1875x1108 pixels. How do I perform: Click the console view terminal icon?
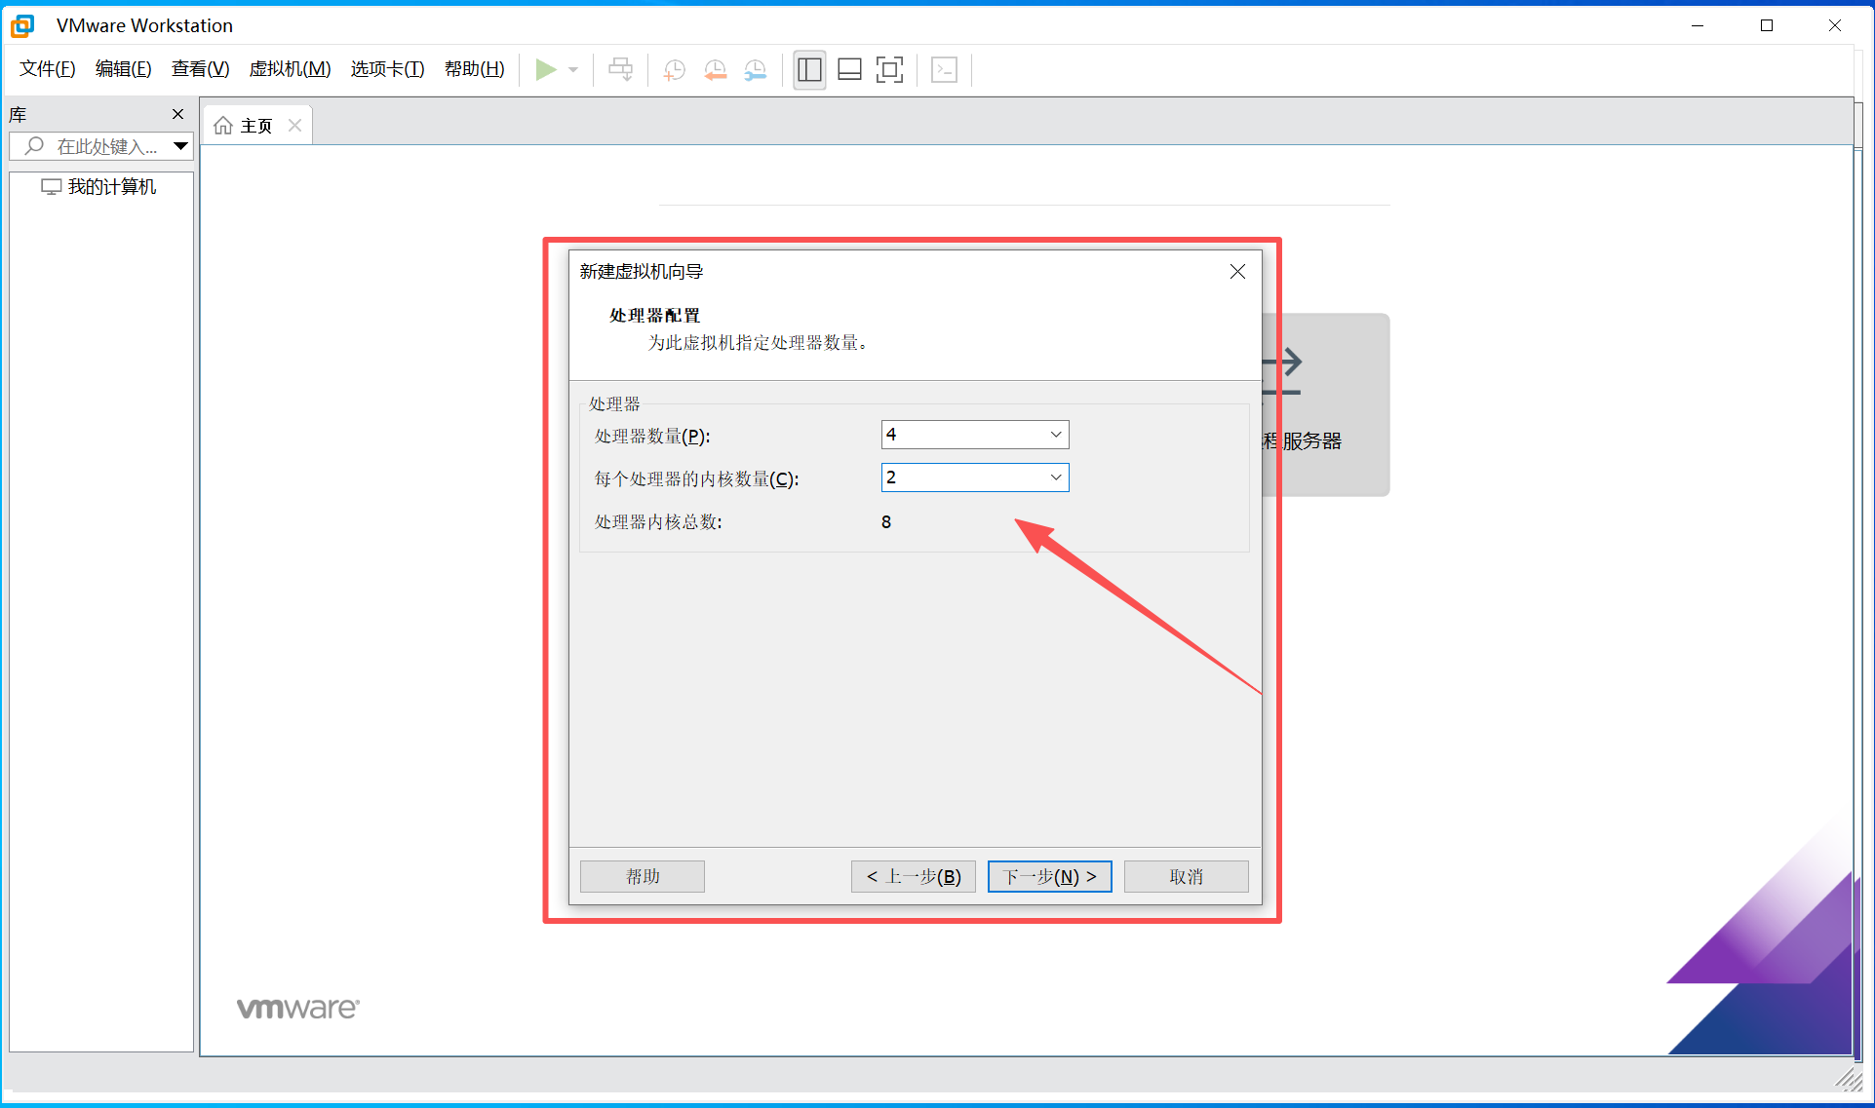(944, 69)
